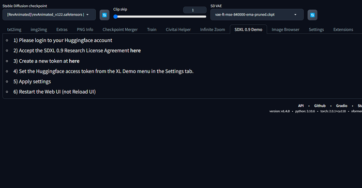
Task: Switch to the txt2img tab
Action: 14,30
